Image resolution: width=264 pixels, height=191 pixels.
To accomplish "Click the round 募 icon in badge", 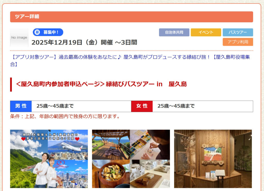I will [37, 32].
